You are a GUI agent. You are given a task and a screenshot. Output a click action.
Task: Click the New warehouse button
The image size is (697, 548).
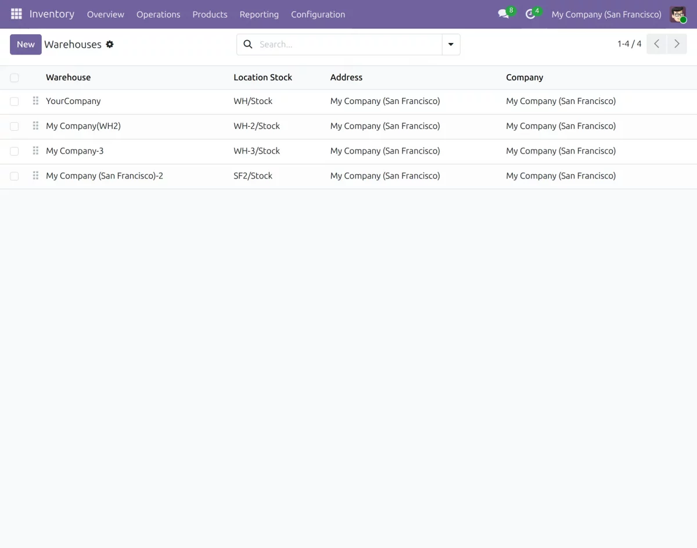coord(26,44)
